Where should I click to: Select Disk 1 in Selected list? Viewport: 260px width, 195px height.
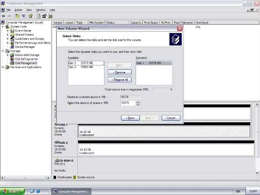click(154, 63)
